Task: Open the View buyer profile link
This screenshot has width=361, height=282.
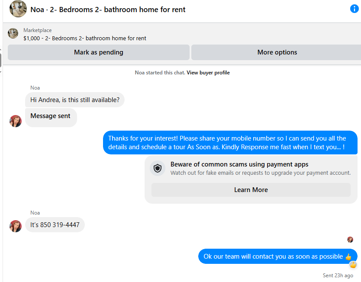Action: 208,73
